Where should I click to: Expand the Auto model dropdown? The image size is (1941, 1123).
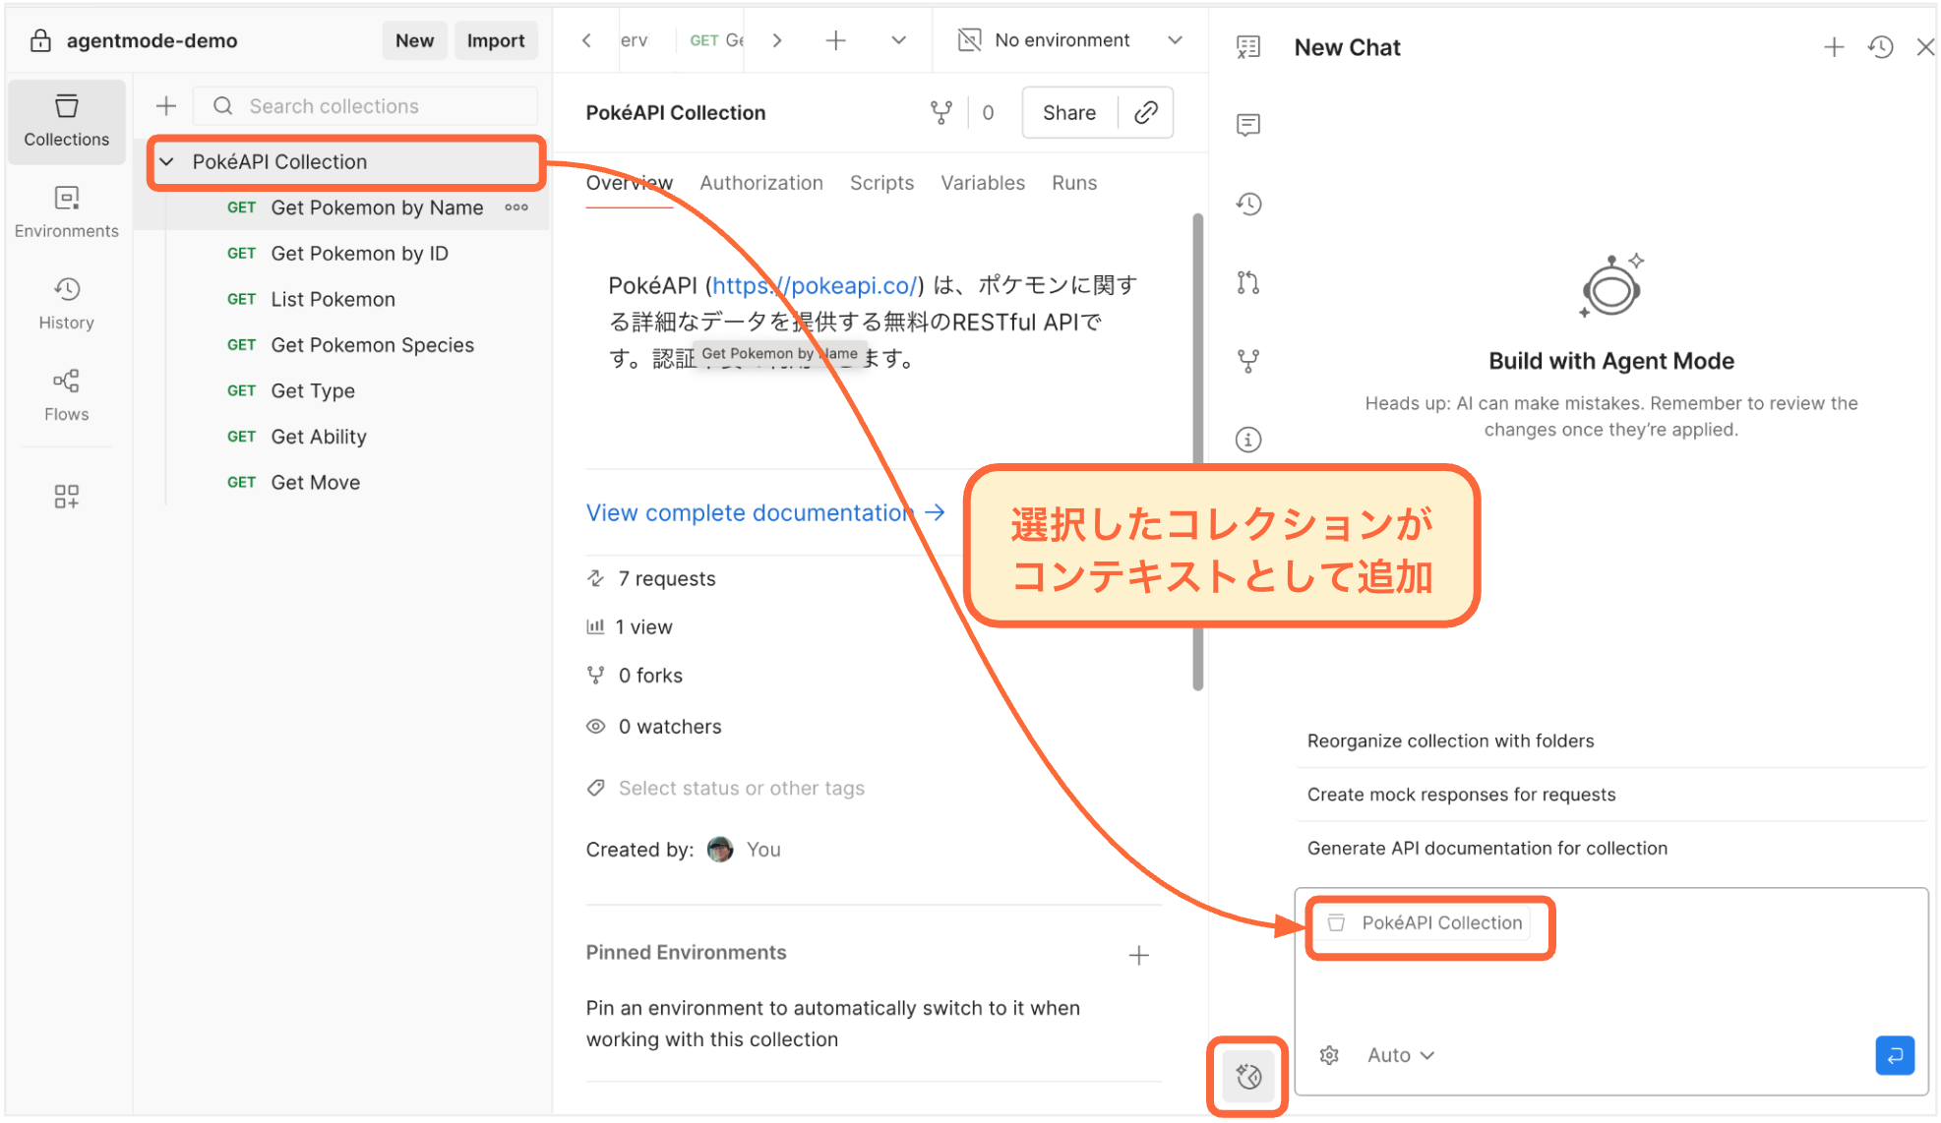click(1400, 1054)
